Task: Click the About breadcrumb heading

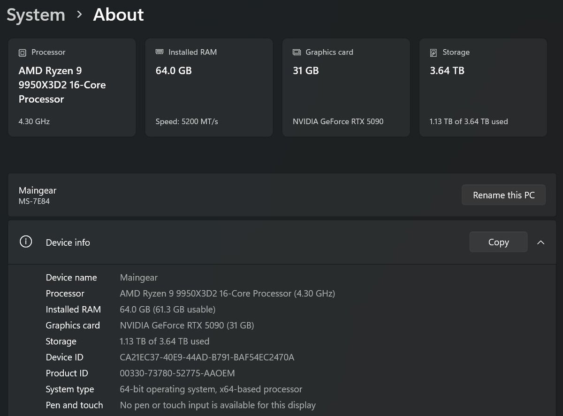Action: (118, 15)
